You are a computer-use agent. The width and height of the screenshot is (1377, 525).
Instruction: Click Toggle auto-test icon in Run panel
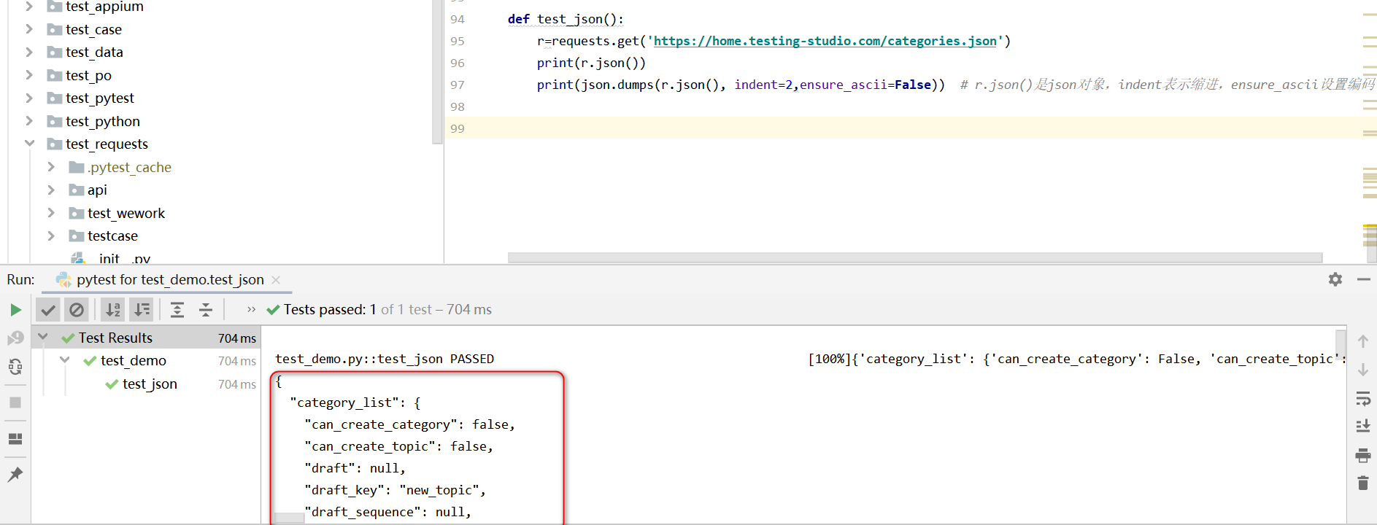15,366
